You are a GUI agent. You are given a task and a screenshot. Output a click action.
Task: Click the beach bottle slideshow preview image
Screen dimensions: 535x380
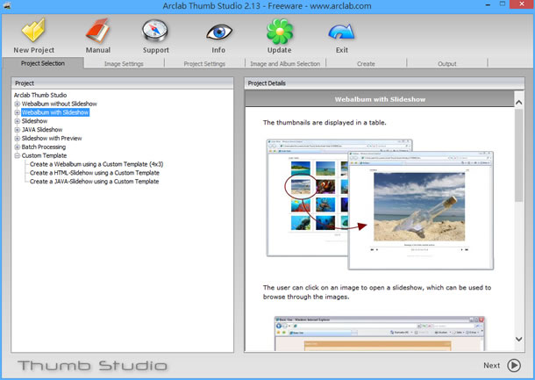pyautogui.click(x=419, y=207)
